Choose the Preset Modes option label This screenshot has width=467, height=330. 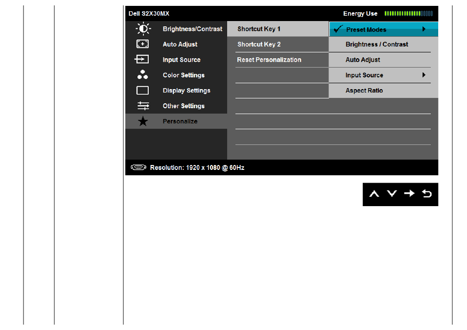tap(366, 29)
